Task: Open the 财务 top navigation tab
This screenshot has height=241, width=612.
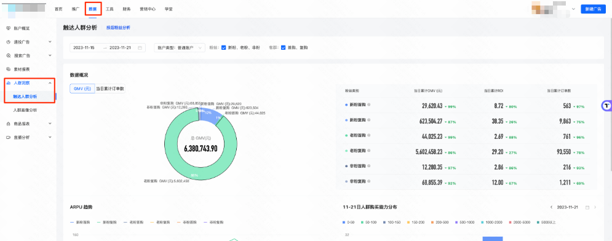Action: tap(127, 9)
